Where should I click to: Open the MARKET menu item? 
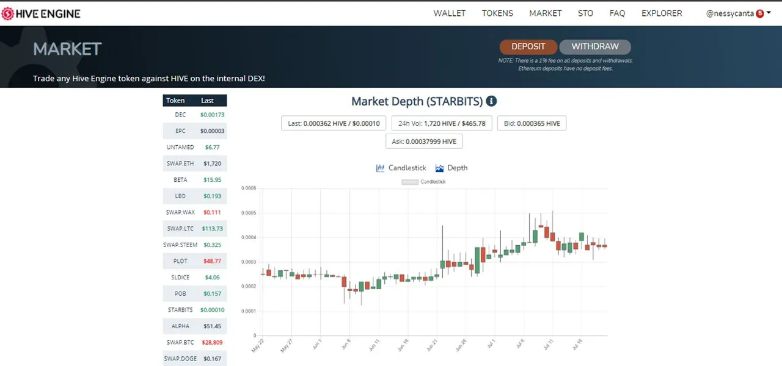coord(546,13)
